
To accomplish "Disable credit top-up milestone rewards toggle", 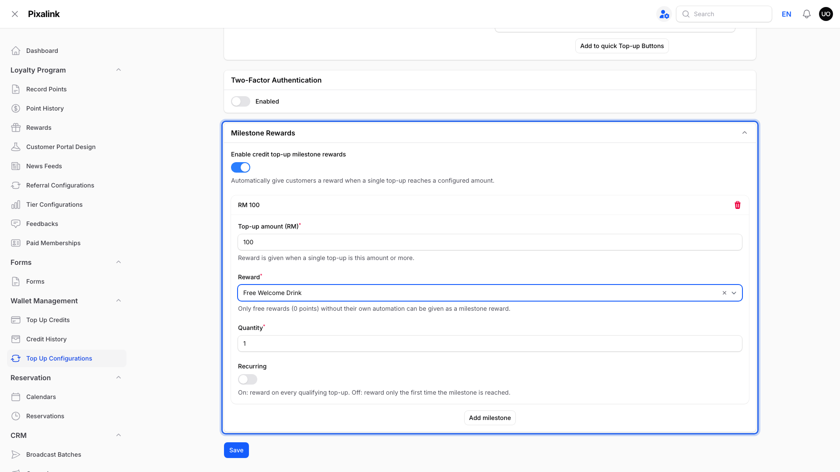I will click(241, 167).
